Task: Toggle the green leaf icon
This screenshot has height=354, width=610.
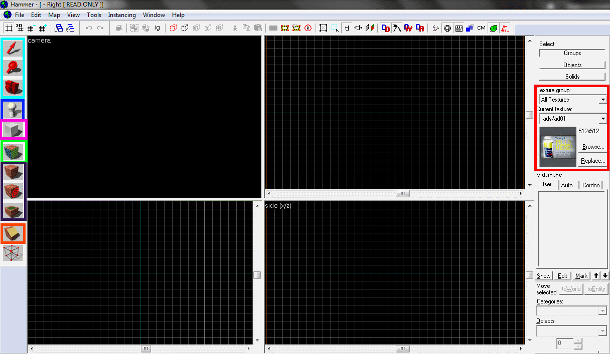Action: (494, 28)
